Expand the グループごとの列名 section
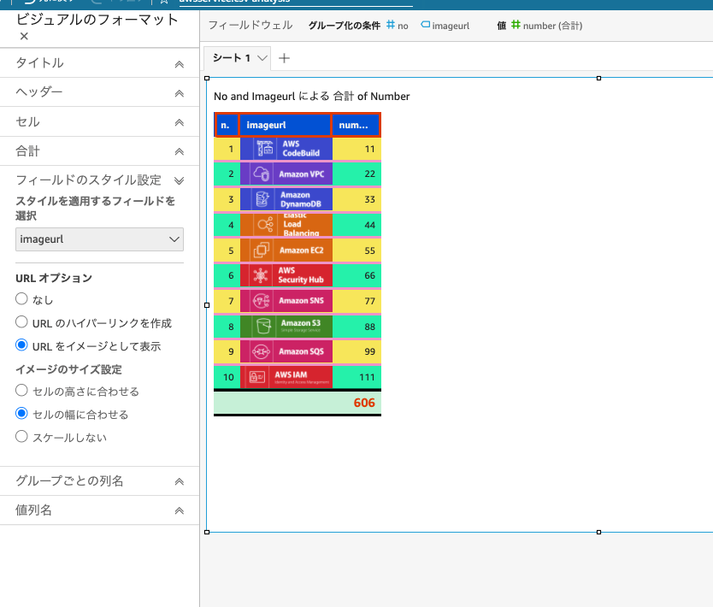The width and height of the screenshot is (713, 607). [x=180, y=481]
